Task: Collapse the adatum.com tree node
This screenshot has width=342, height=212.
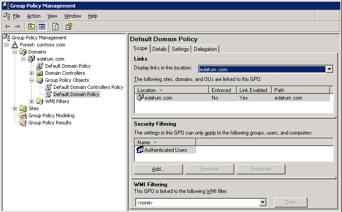Action: tap(23, 59)
